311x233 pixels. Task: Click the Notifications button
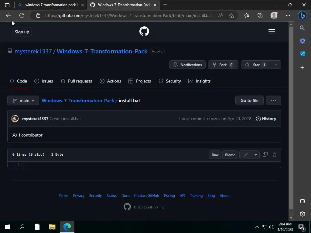point(187,65)
